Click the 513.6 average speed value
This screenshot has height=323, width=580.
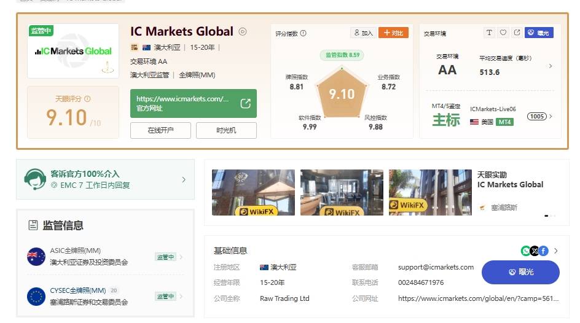point(489,72)
